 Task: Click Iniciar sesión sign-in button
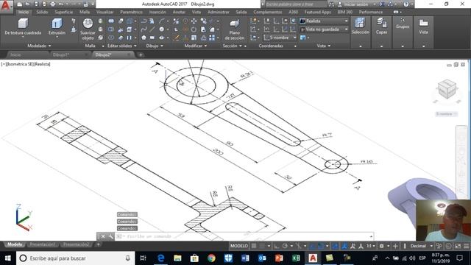[356, 4]
